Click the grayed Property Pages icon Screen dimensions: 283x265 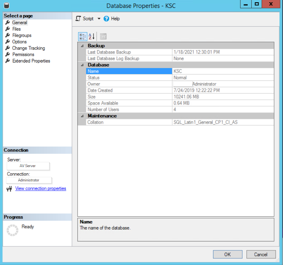pyautogui.click(x=103, y=36)
